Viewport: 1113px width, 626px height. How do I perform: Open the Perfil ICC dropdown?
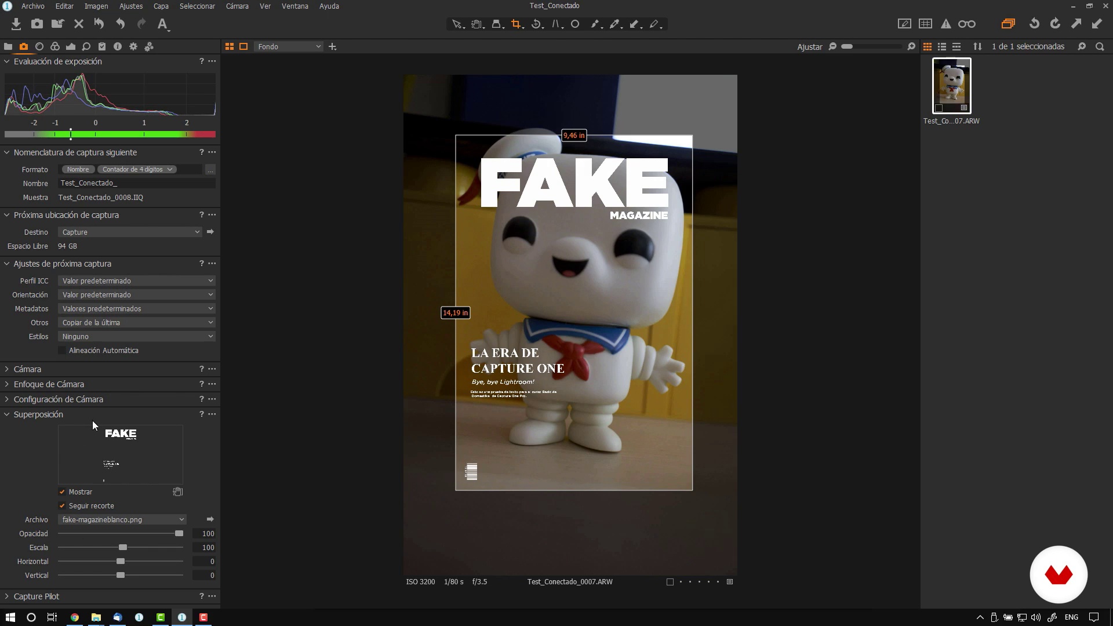click(137, 281)
